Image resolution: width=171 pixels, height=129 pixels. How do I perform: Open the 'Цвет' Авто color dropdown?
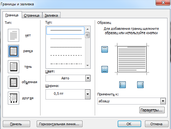tap(68, 78)
